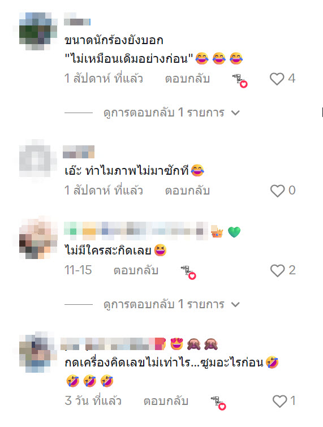This screenshot has height=427, width=323.
Task: Like the comment showing 0 likes
Action: tap(277, 191)
